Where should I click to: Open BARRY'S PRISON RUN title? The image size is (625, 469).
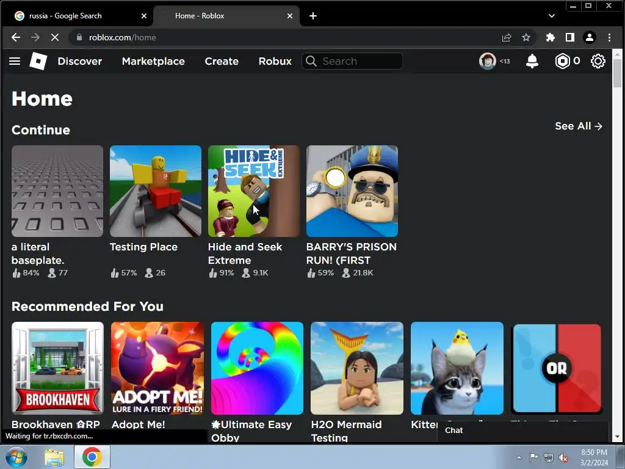click(x=351, y=253)
